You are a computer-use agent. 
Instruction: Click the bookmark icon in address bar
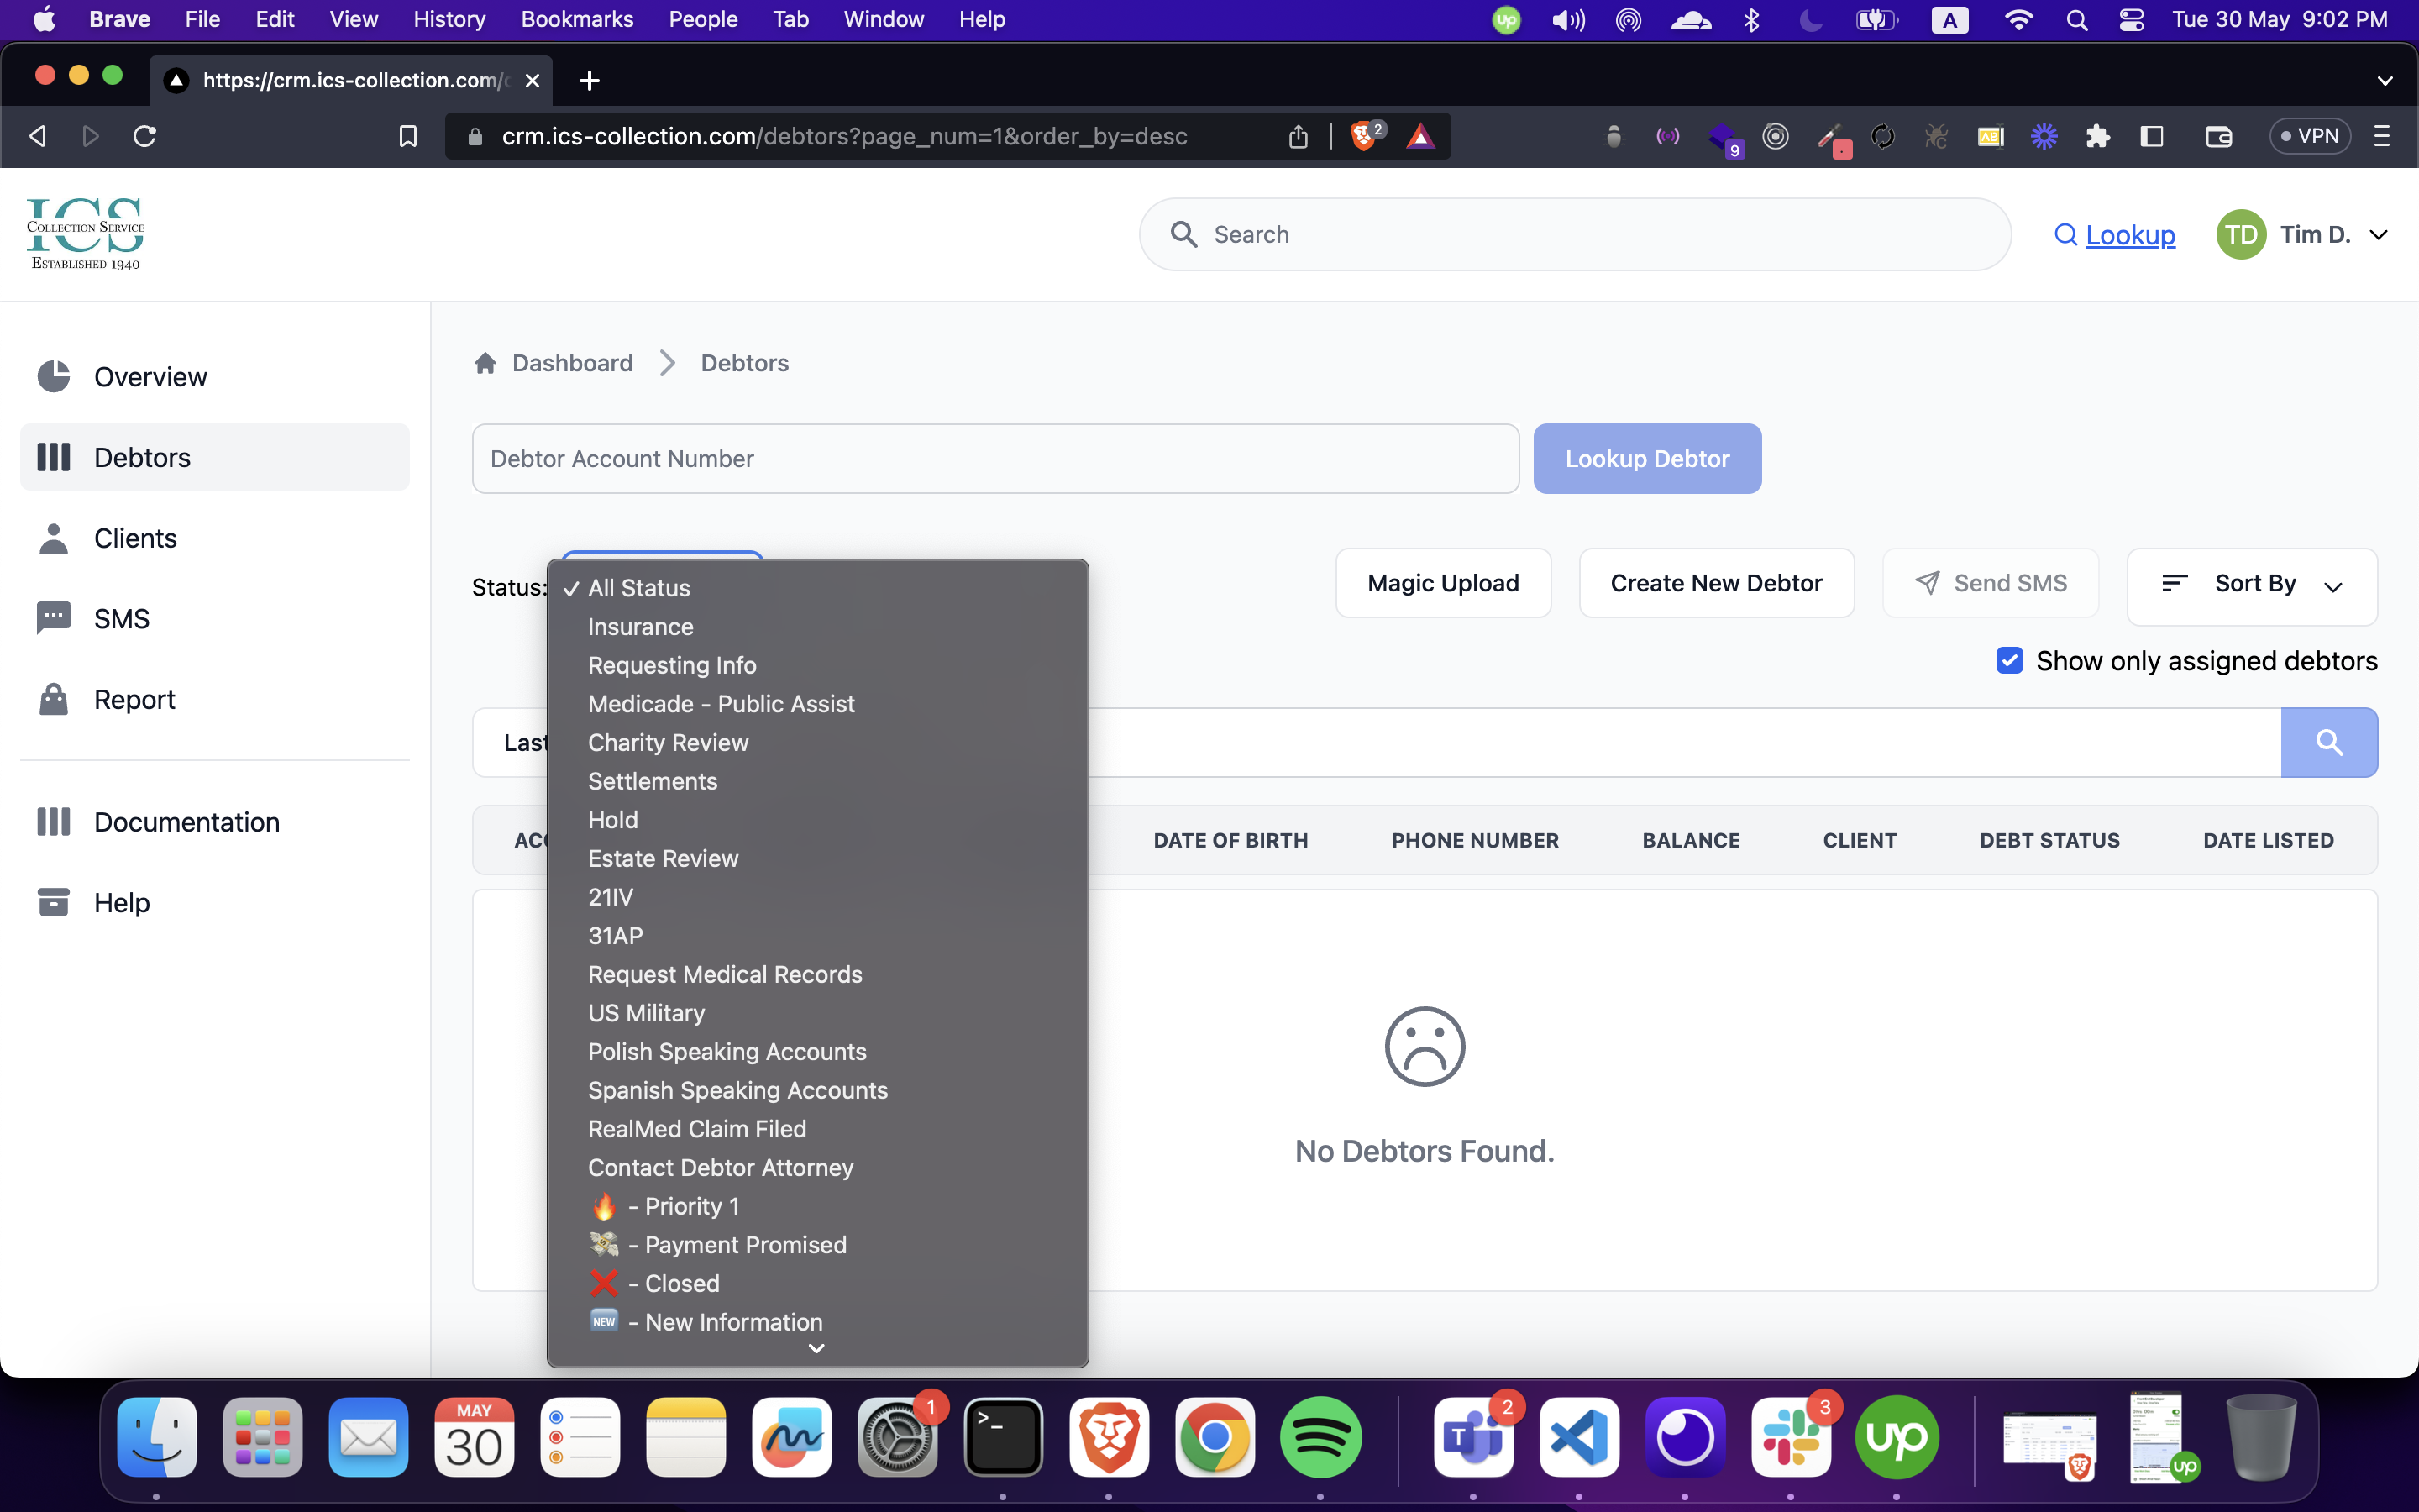(408, 136)
